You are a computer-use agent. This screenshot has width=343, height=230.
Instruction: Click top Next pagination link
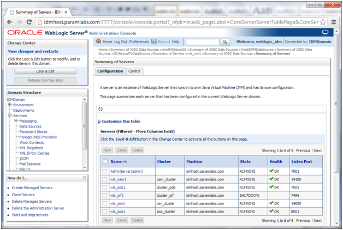click(317, 150)
